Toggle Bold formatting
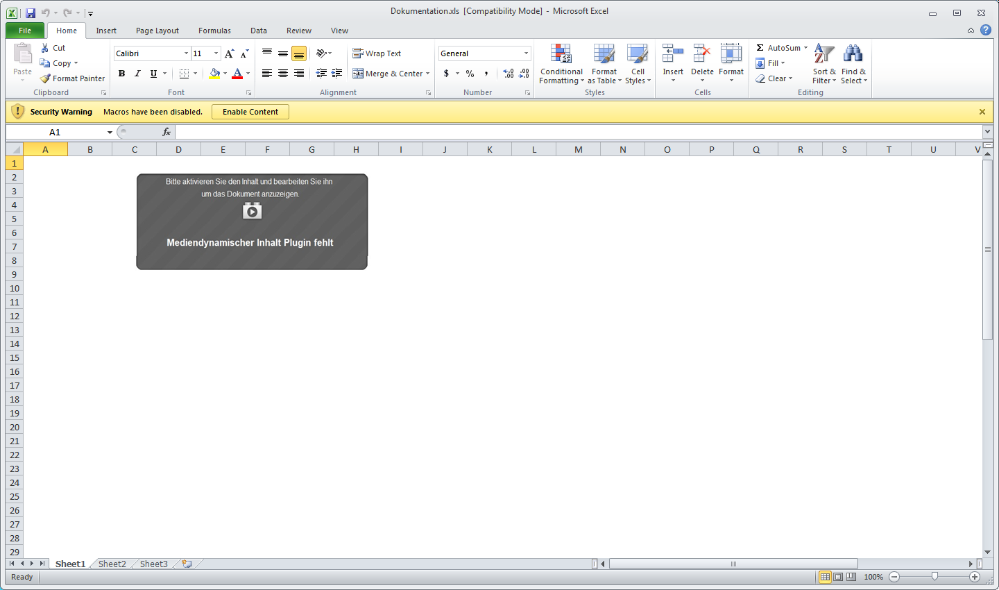This screenshot has width=999, height=590. (x=122, y=74)
